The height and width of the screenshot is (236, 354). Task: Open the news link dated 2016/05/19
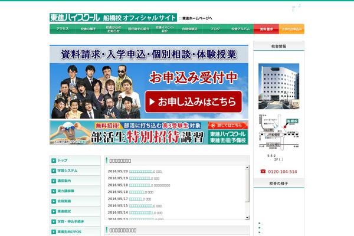(140, 178)
